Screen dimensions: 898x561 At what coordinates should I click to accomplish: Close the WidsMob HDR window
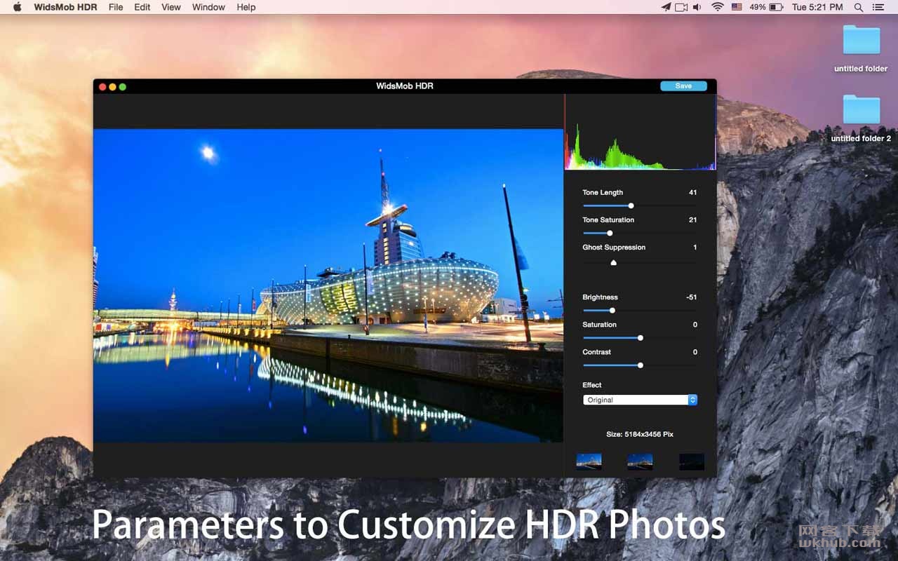tap(102, 86)
